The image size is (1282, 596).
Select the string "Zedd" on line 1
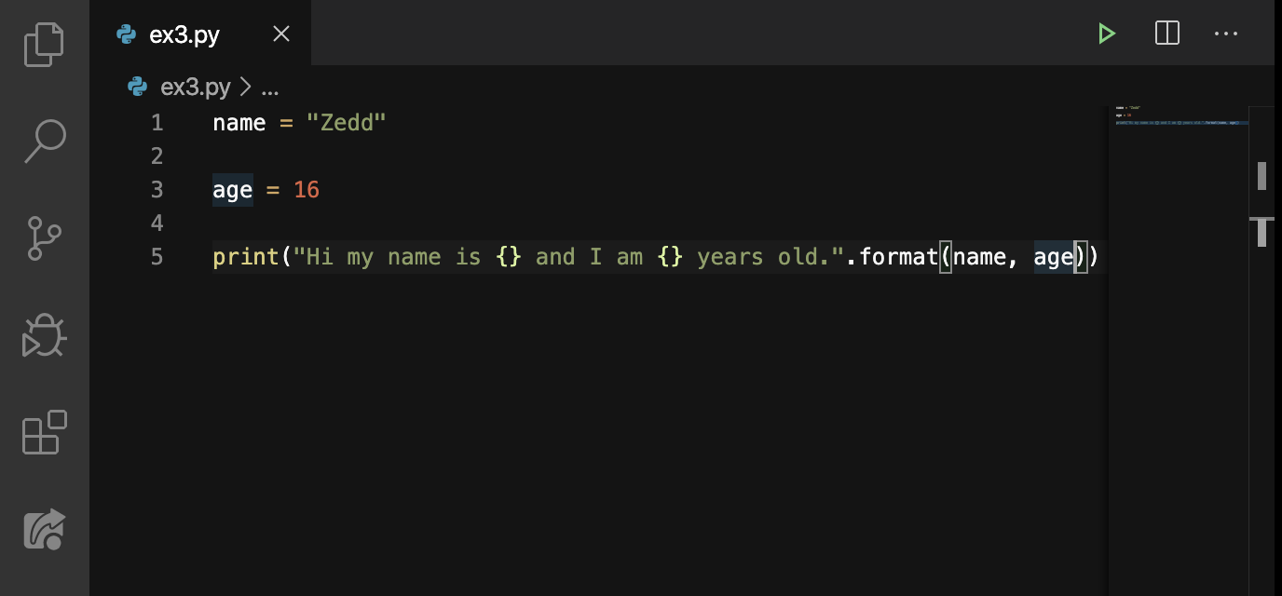click(x=348, y=122)
